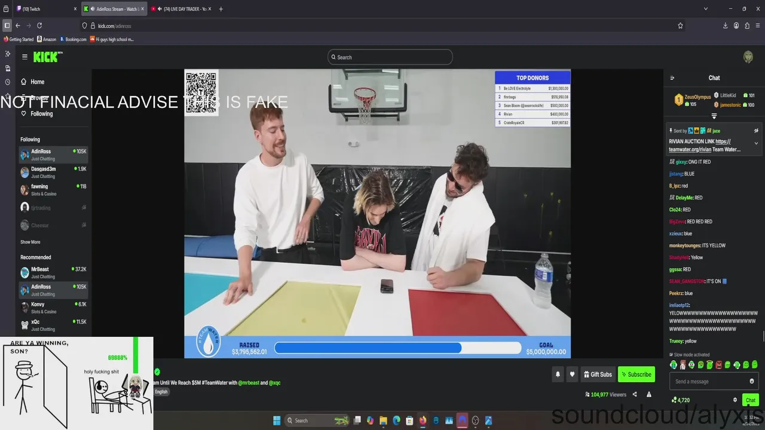Click ZeusOlympus in chat leaderboard
The width and height of the screenshot is (765, 430).
697,97
